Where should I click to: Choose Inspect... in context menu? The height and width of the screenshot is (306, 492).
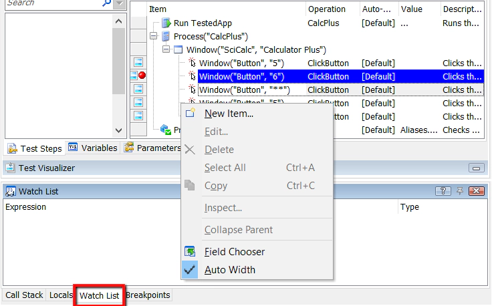(x=257, y=208)
